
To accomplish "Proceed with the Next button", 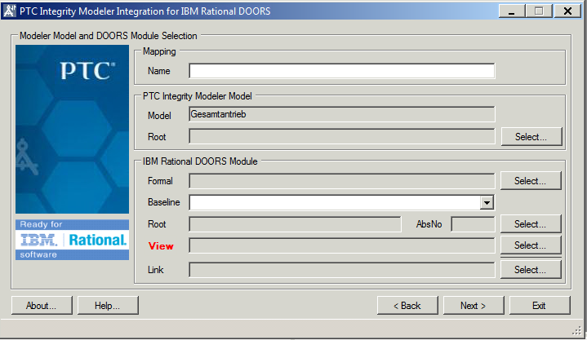I will click(x=474, y=306).
